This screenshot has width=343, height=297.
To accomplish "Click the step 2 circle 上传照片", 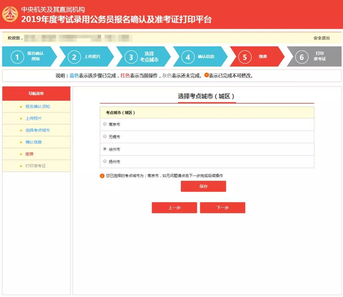I will pos(74,57).
